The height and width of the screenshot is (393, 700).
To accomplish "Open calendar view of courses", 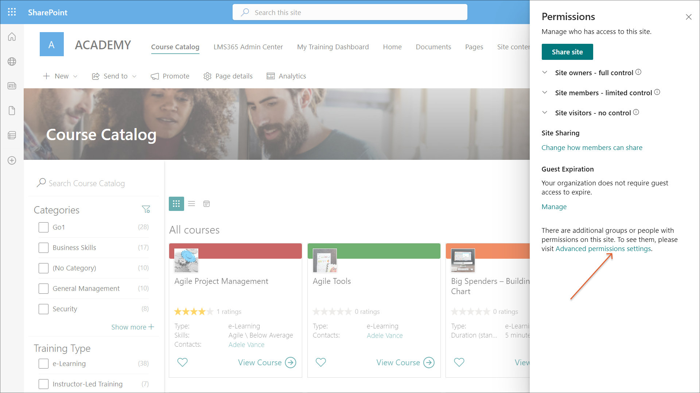I will coord(206,204).
